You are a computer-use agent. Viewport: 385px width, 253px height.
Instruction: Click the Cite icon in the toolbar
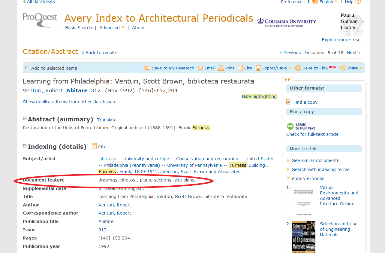(240, 68)
